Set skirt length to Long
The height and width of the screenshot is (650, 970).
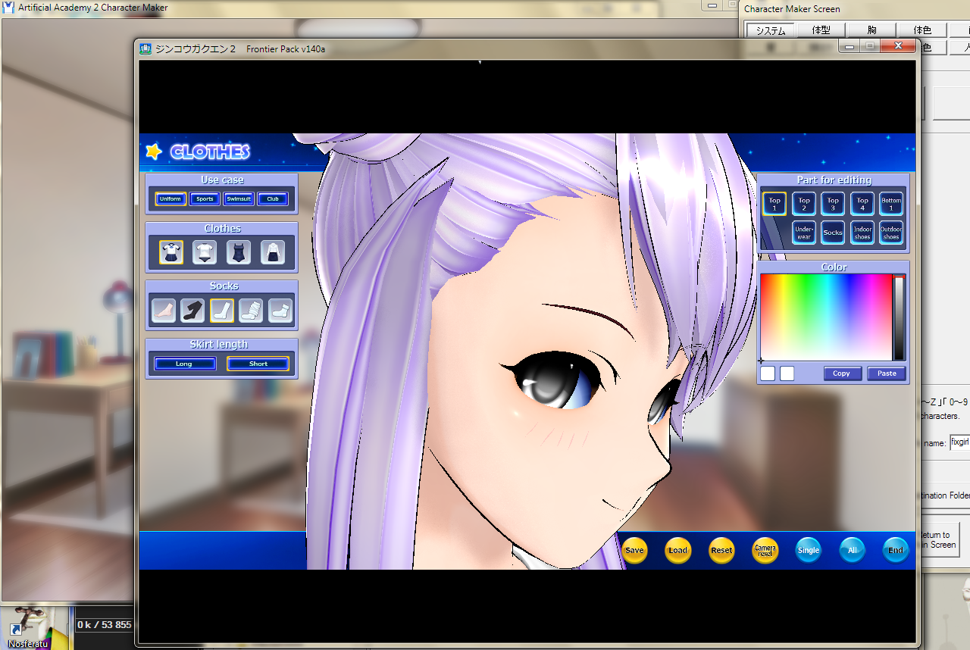(185, 364)
